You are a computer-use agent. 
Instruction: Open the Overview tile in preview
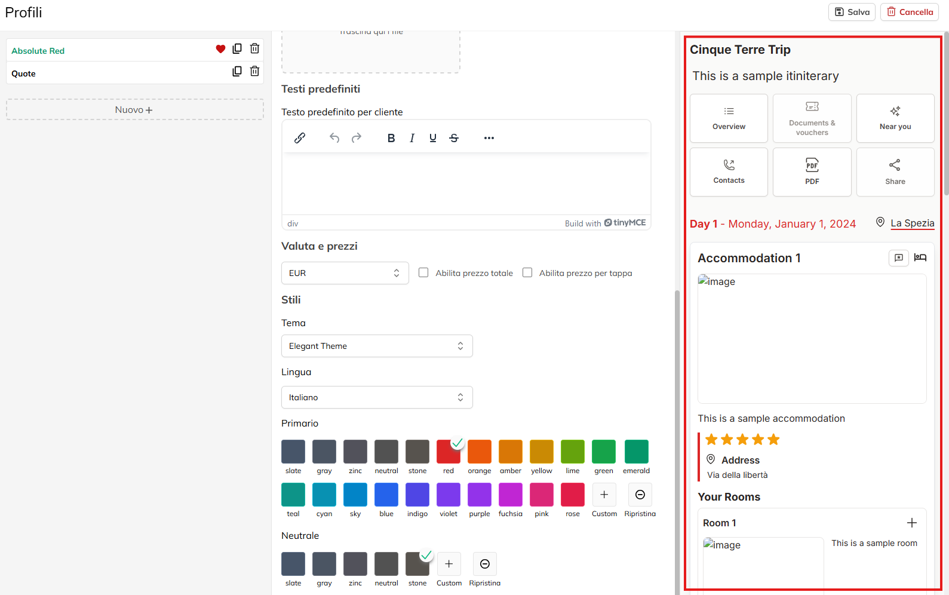pos(729,118)
